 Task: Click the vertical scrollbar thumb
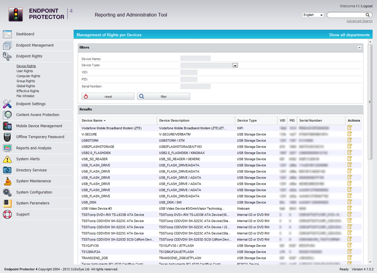pos(370,102)
